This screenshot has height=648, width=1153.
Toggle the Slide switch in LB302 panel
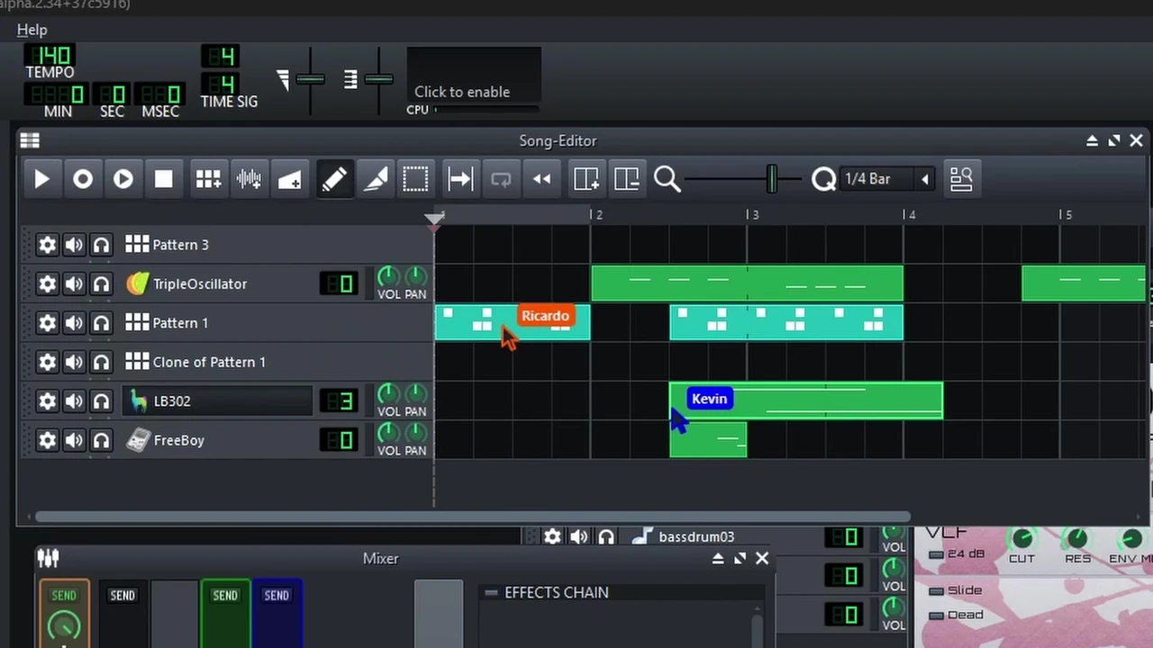(937, 590)
